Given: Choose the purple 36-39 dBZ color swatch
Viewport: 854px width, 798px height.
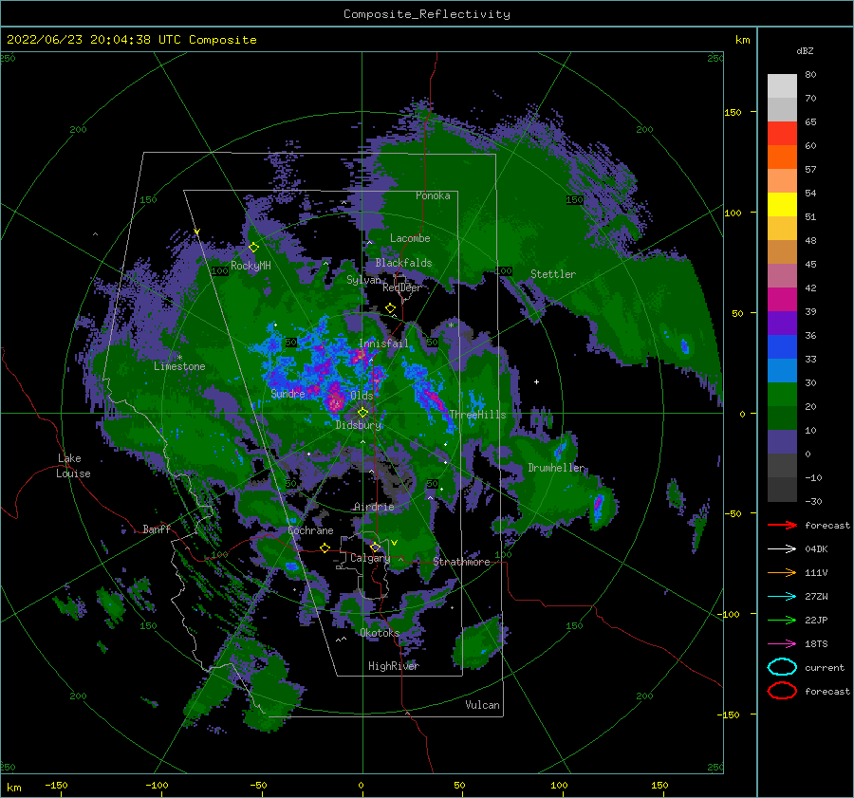Looking at the screenshot, I should click(782, 324).
